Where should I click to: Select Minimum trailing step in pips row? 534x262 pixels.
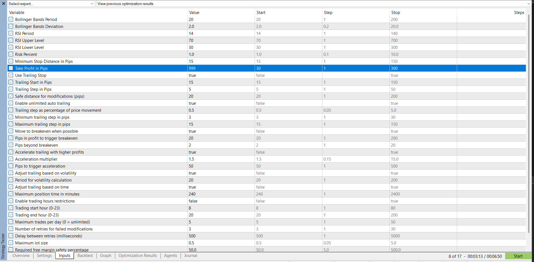267,117
